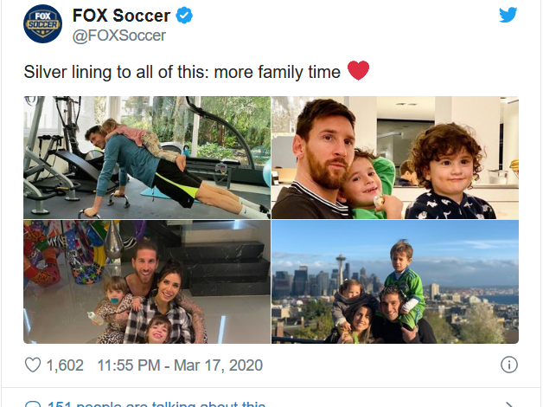Click the tweet text about family time
Screen dimensions: 543x407
pos(182,72)
